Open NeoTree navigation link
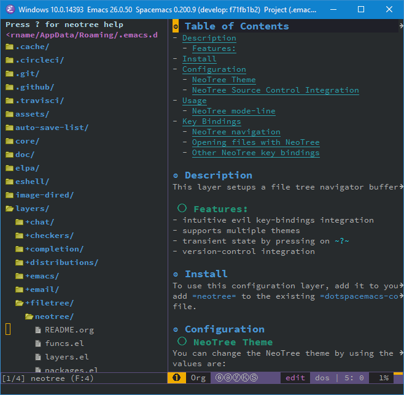 click(236, 132)
